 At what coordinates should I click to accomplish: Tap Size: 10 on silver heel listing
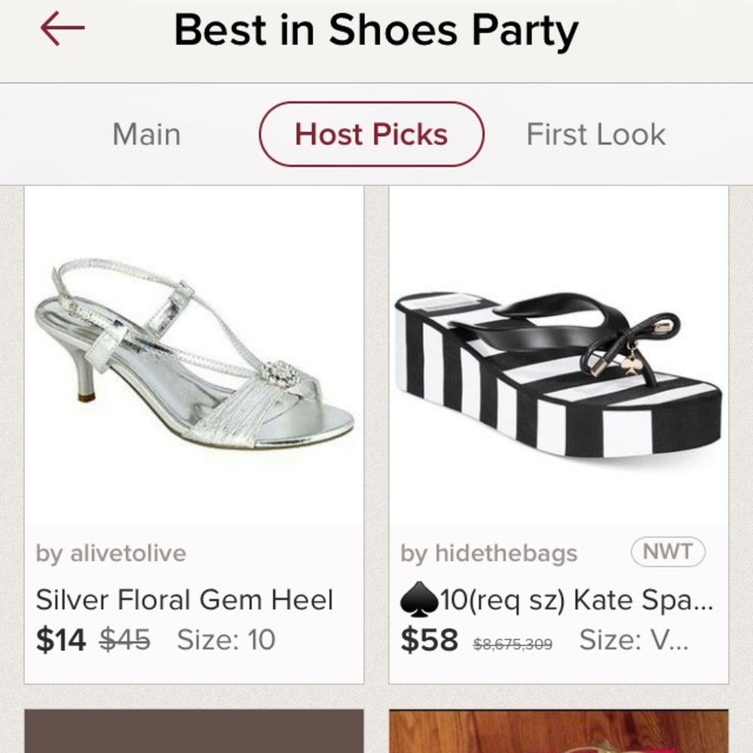(x=226, y=639)
